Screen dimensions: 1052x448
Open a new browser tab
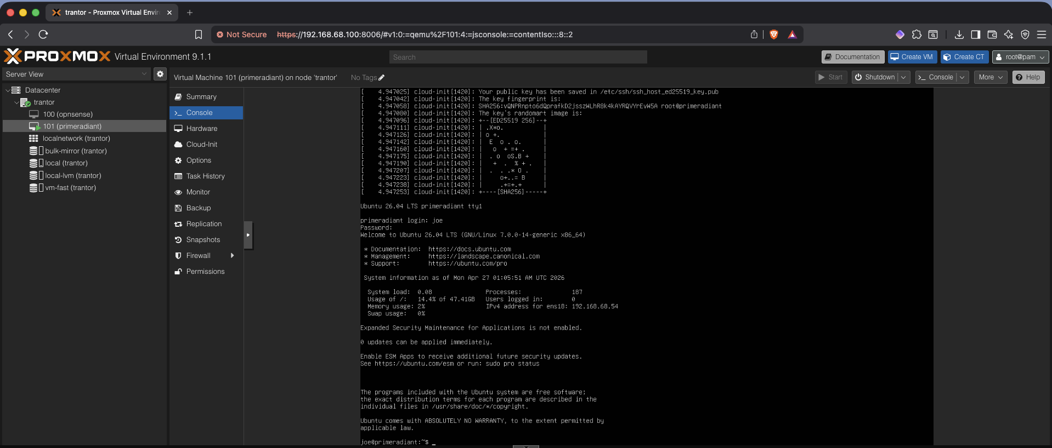pos(189,13)
